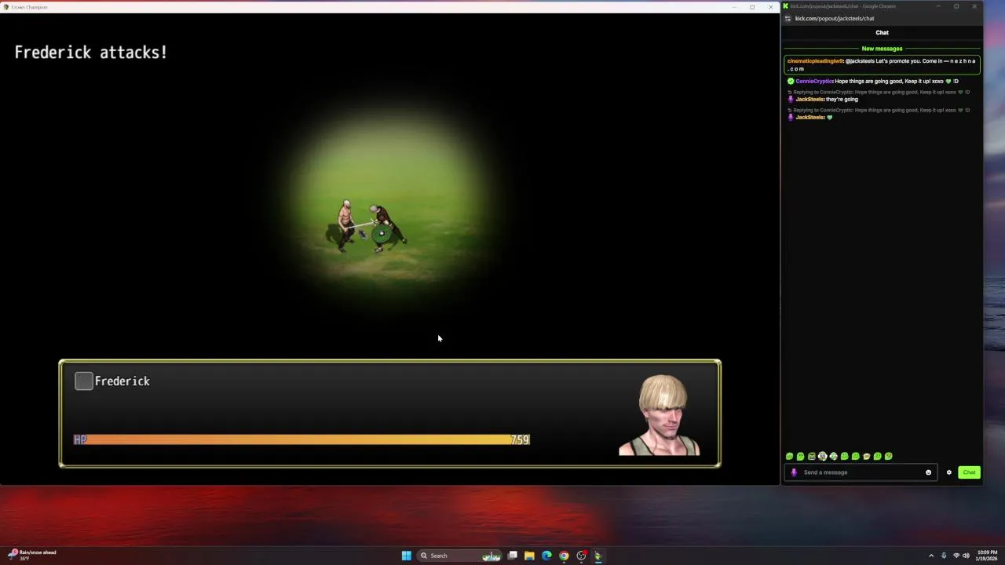Jump to the New messages divider label
1005x565 pixels.
(882, 49)
